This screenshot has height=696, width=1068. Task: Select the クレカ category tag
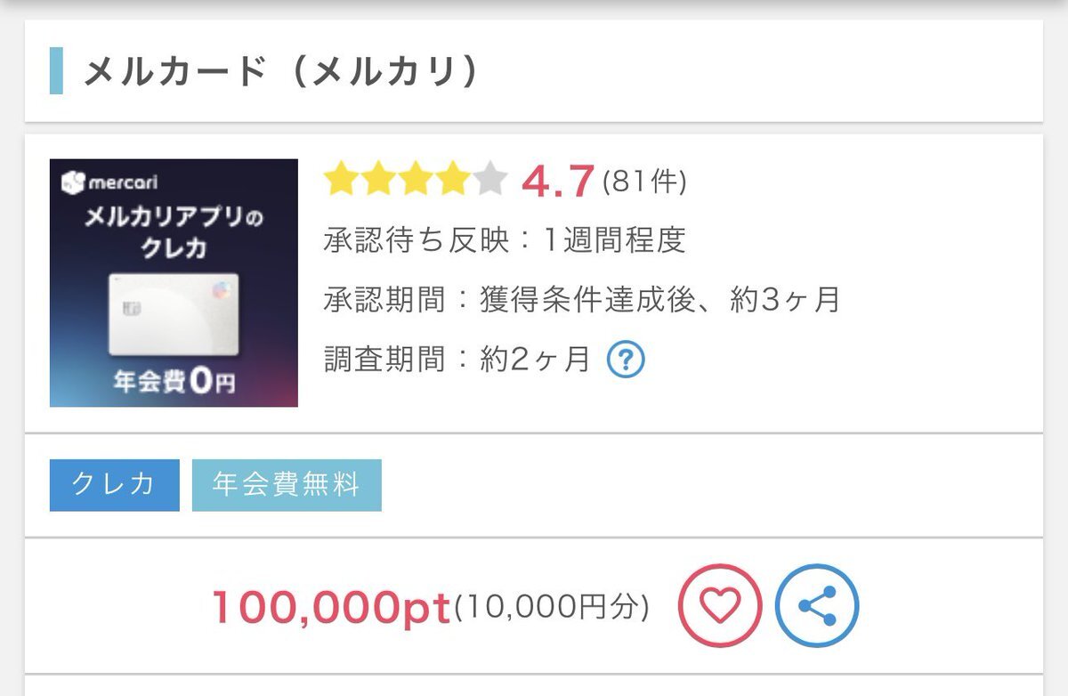click(114, 485)
